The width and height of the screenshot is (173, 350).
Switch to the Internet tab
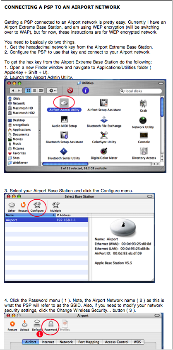pos(48,342)
